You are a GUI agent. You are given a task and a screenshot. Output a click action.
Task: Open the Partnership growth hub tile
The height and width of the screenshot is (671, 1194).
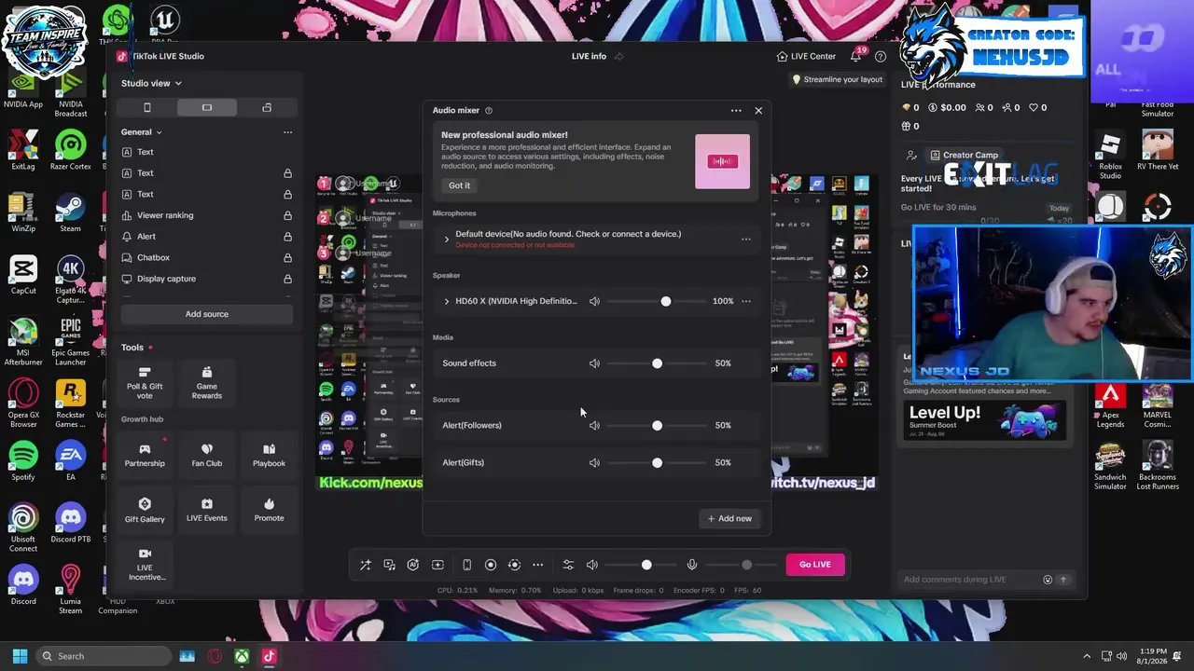click(x=145, y=455)
